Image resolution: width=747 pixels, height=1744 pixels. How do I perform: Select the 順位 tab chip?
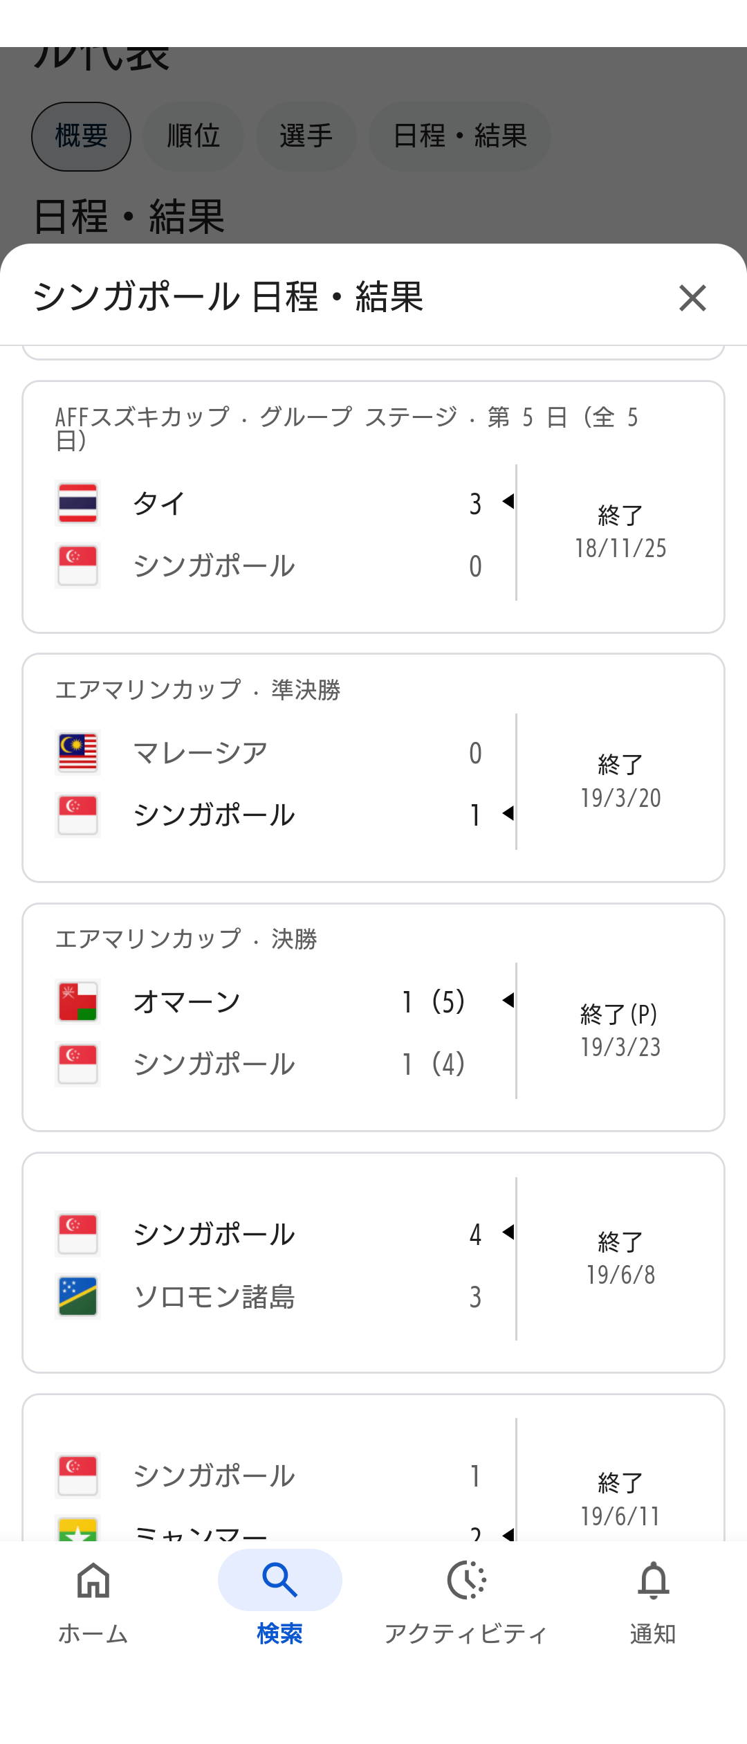[x=193, y=136]
